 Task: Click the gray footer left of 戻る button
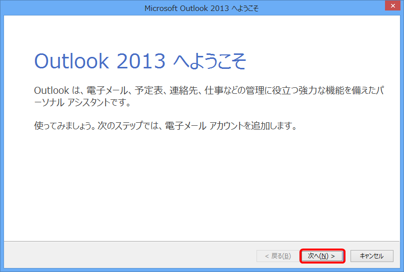click(125, 256)
